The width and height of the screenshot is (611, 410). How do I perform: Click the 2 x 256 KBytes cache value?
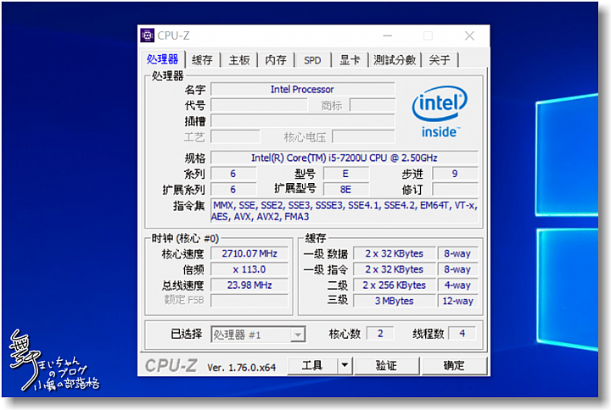[x=395, y=285]
